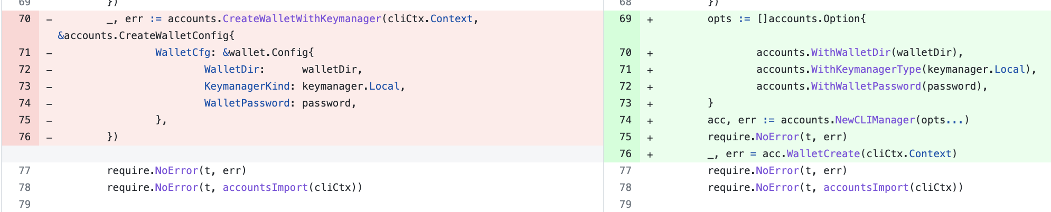Click deleted line number 76 on left
Image resolution: width=1051 pixels, height=212 pixels.
click(x=24, y=137)
